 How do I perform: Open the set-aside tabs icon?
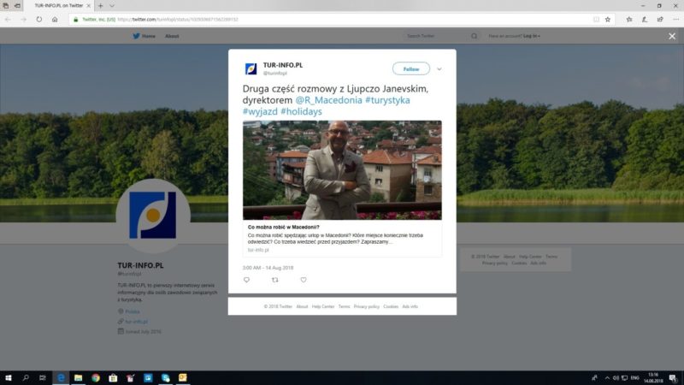6,6
